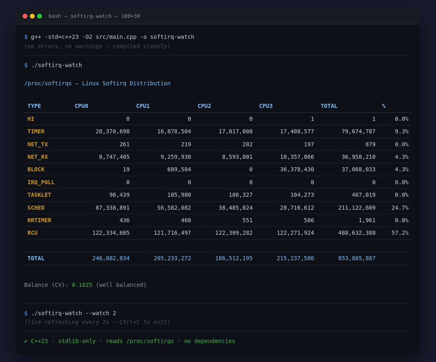Click RCU total 488,632,388
This screenshot has height=362, width=436.
357,233
